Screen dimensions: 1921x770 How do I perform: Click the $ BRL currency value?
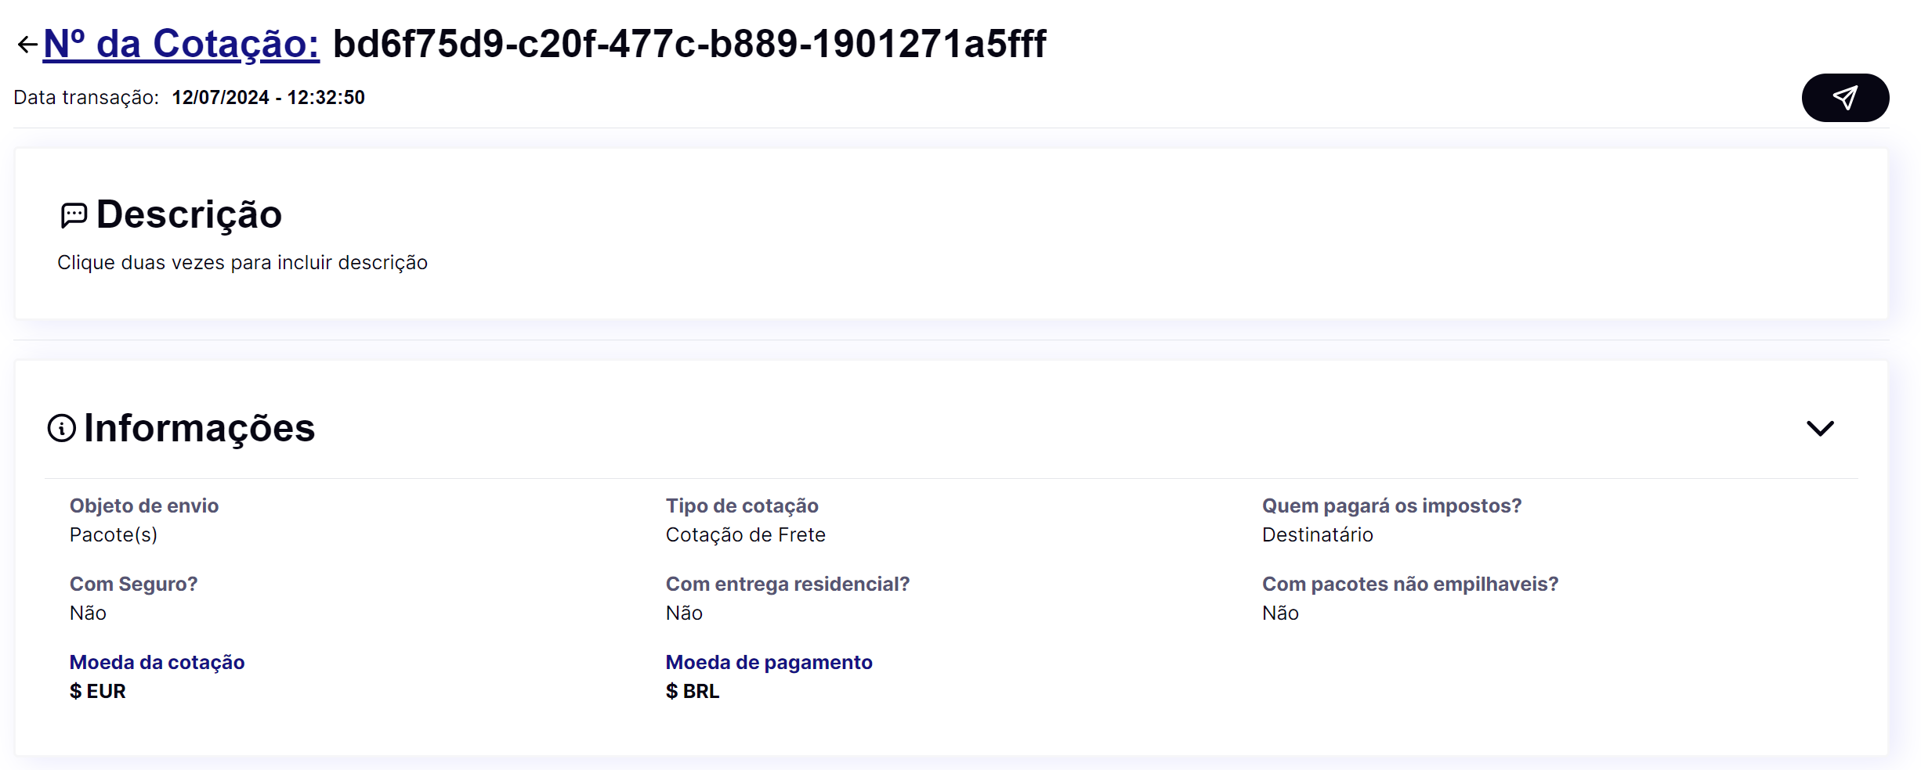pos(692,692)
